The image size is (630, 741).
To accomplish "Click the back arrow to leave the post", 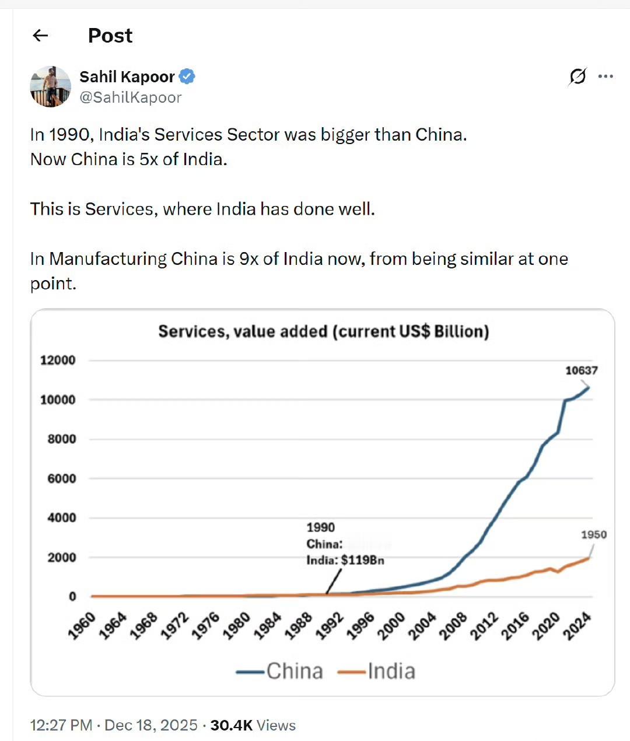I will [x=40, y=36].
